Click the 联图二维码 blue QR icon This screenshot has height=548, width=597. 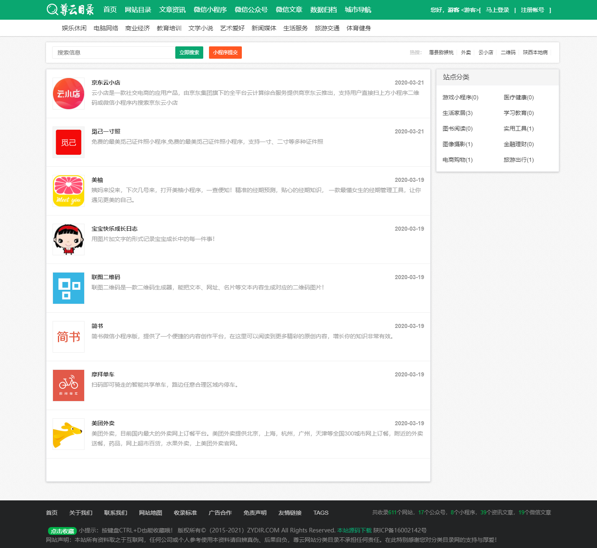[x=69, y=288]
